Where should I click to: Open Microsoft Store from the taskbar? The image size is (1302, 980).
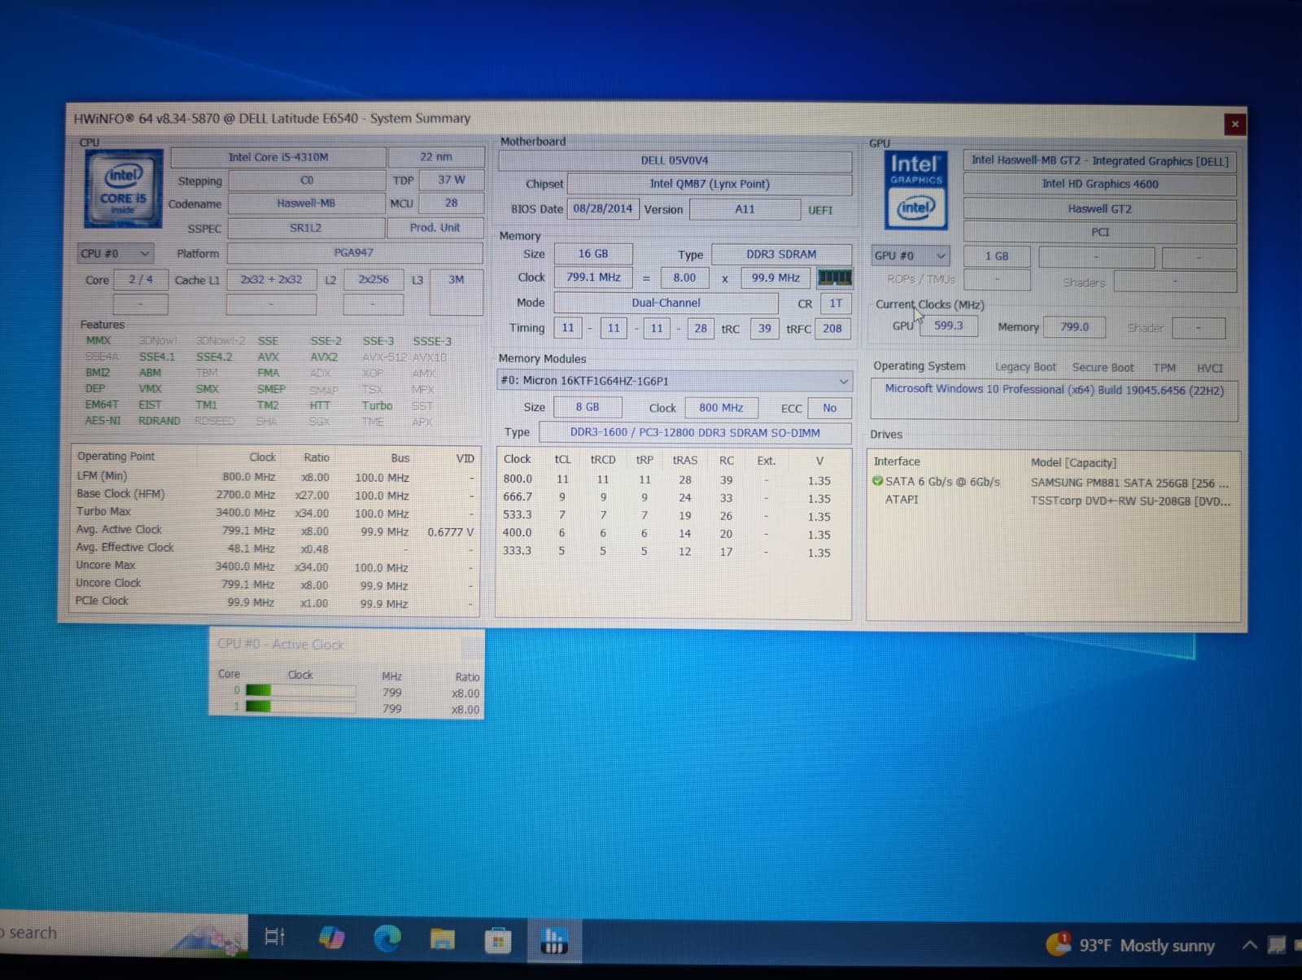[497, 940]
